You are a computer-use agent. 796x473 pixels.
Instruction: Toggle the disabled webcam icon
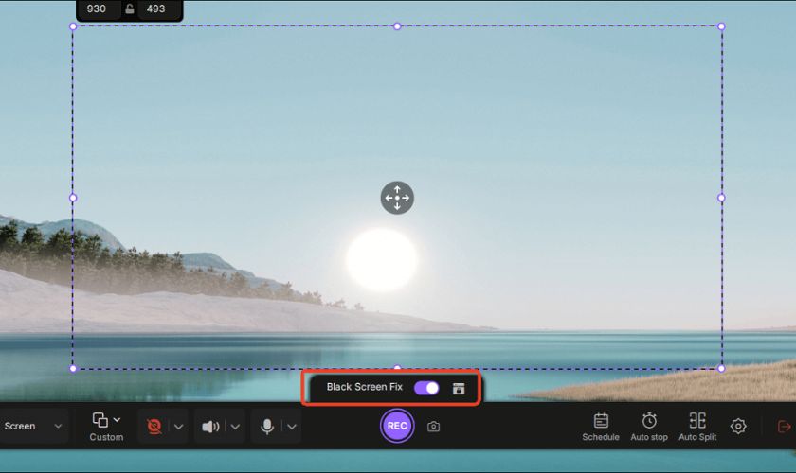tap(154, 426)
